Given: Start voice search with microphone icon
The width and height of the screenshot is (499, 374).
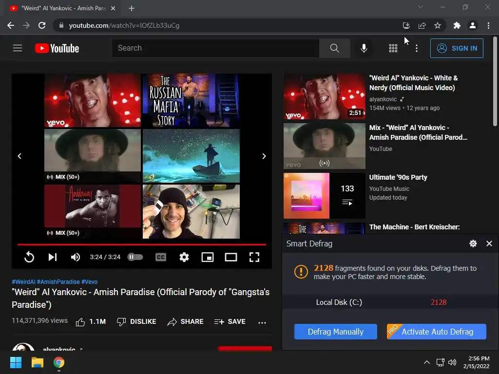Looking at the screenshot, I should [x=364, y=48].
